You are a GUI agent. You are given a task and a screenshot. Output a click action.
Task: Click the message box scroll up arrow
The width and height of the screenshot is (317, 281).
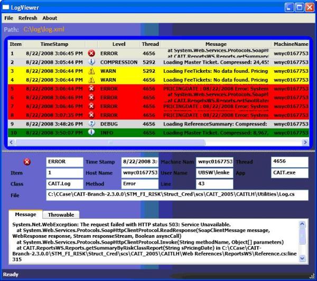(302, 224)
